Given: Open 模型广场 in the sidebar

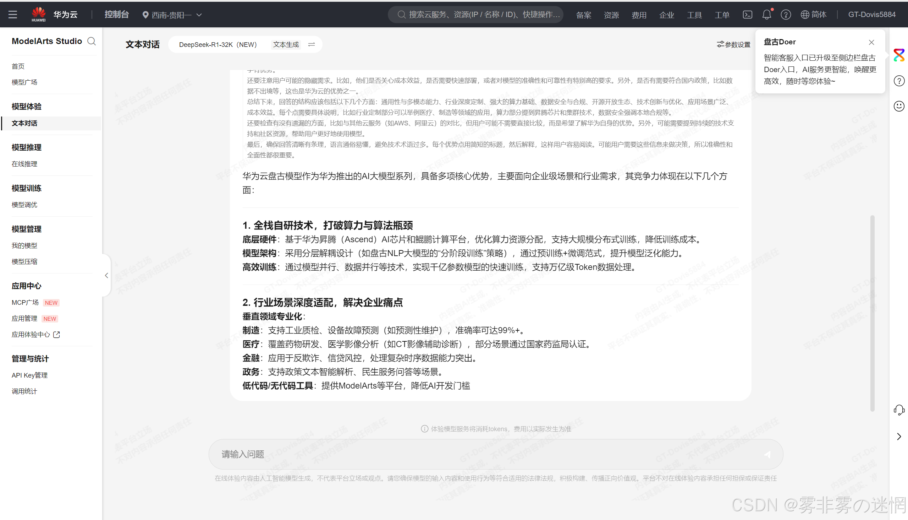Looking at the screenshot, I should (24, 82).
